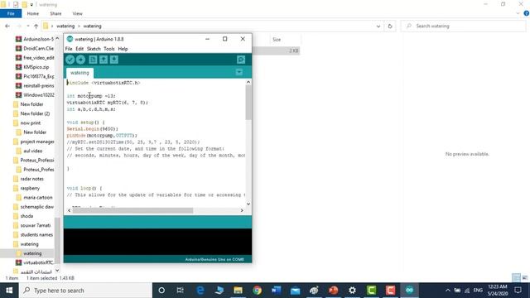The image size is (530, 298).
Task: Open Settings gear from the taskbar
Action: point(352,291)
